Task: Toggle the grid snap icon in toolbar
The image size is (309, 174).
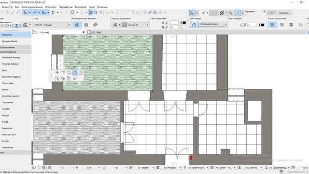Action: tap(53, 13)
